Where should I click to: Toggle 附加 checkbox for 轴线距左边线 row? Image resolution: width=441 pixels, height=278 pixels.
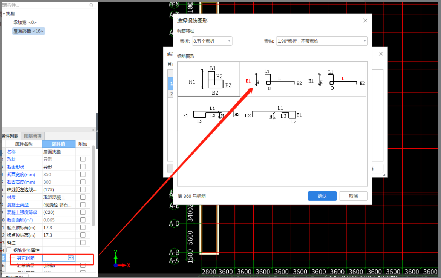[x=83, y=189]
